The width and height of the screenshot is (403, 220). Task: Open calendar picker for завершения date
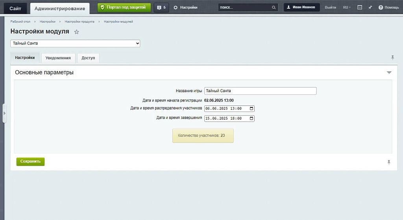[252, 118]
